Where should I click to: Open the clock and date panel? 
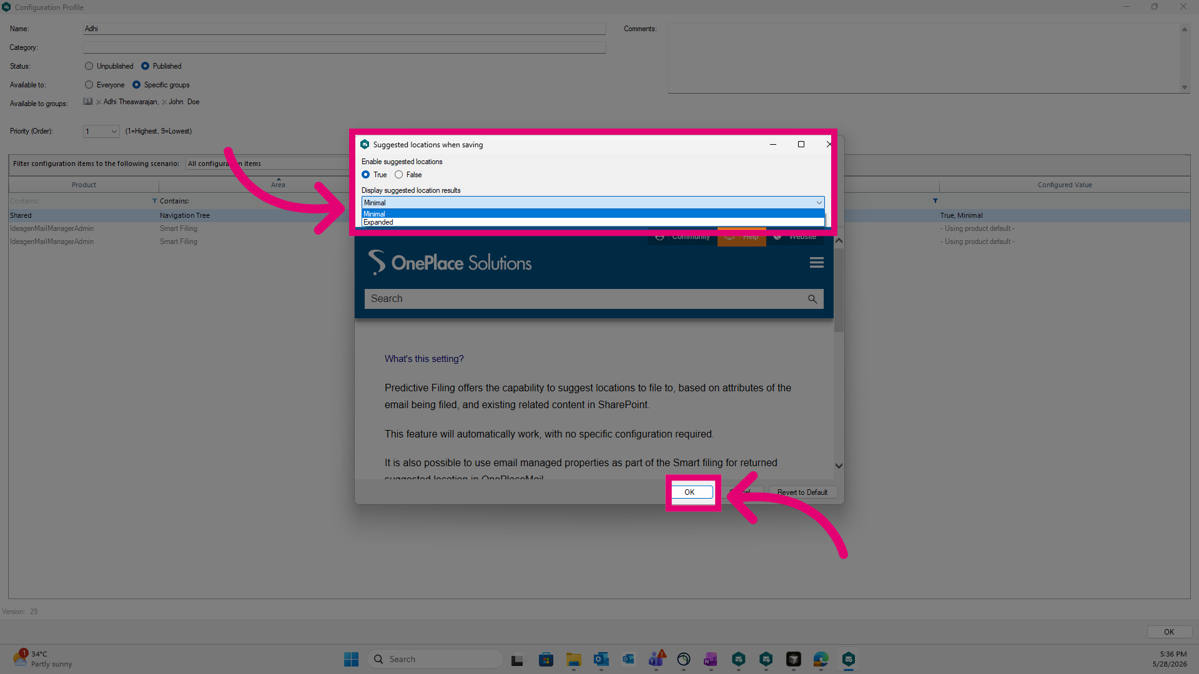click(x=1169, y=659)
